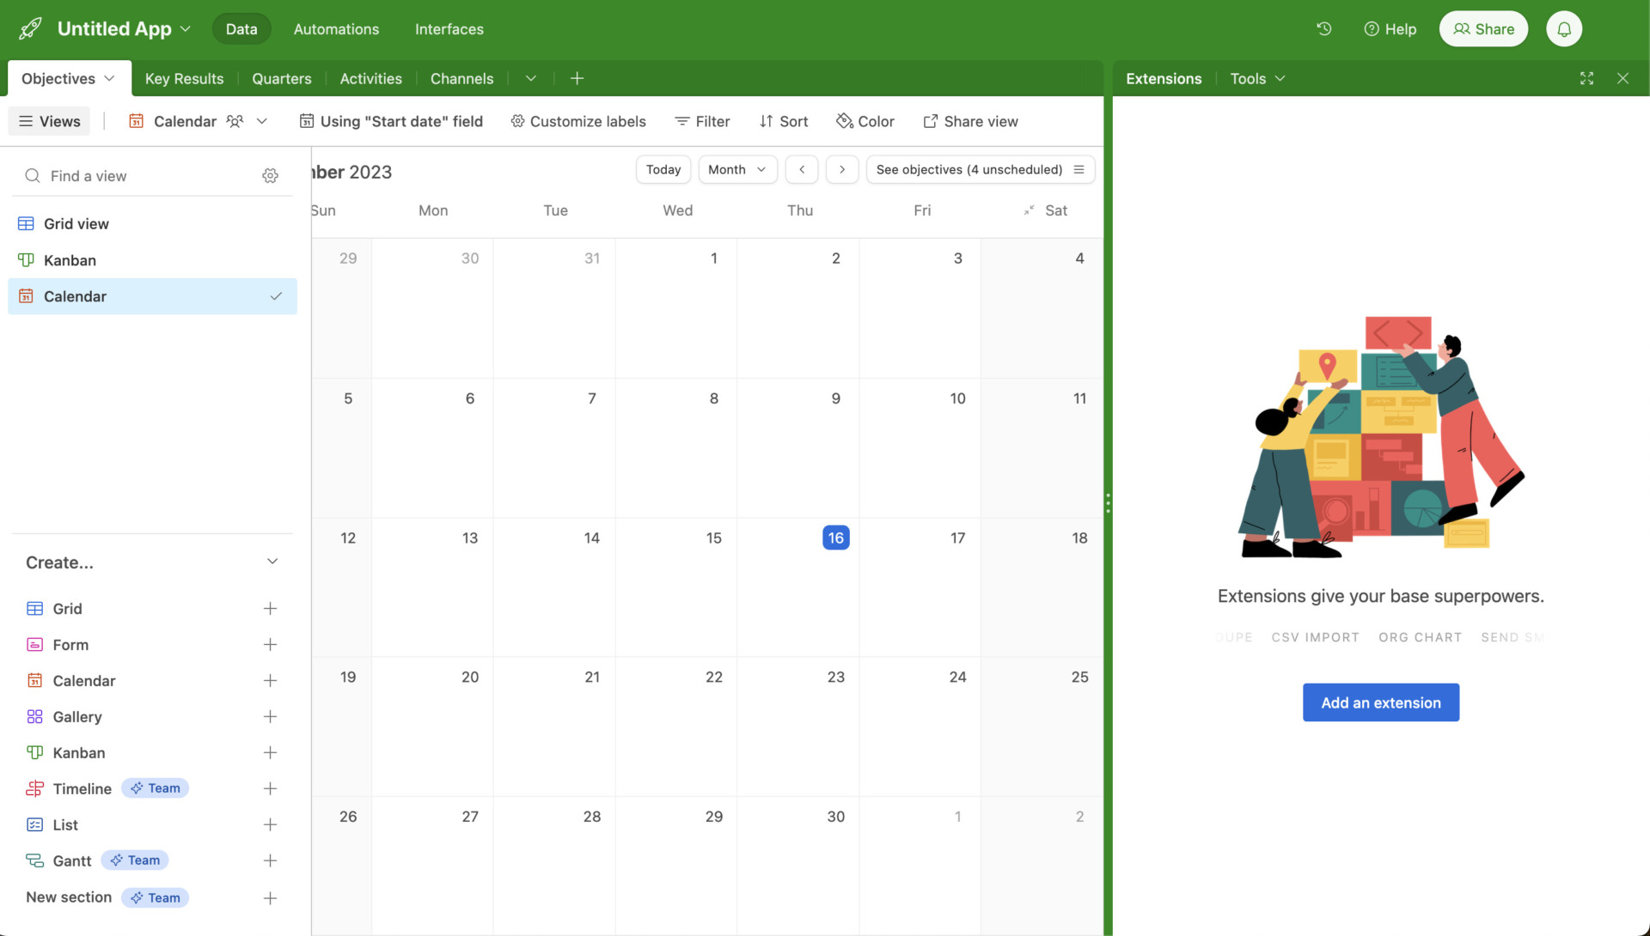
Task: Open view search settings gear icon
Action: coord(270,175)
